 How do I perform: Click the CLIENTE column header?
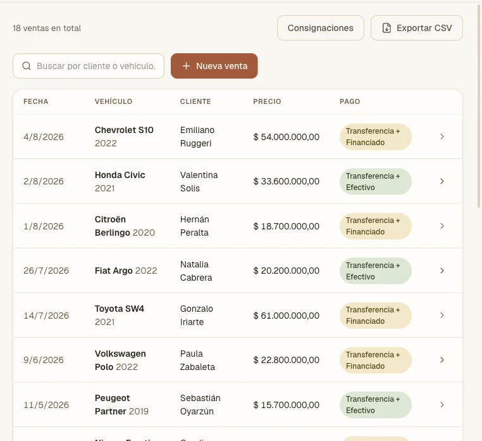[x=195, y=101]
